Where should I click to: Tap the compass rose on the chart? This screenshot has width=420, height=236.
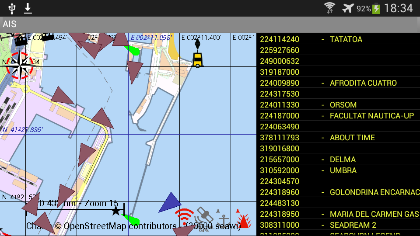coord(20,66)
